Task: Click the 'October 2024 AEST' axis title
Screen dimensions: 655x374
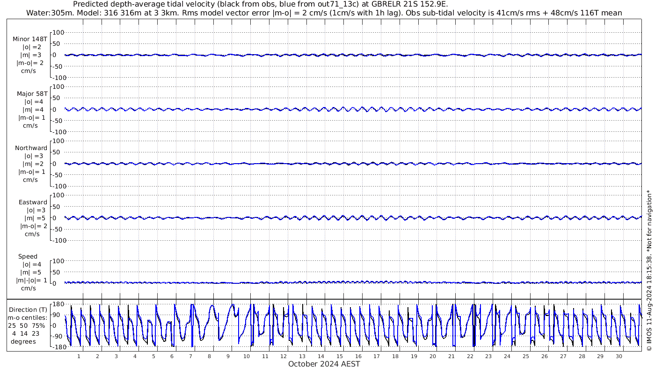Action: (324, 364)
